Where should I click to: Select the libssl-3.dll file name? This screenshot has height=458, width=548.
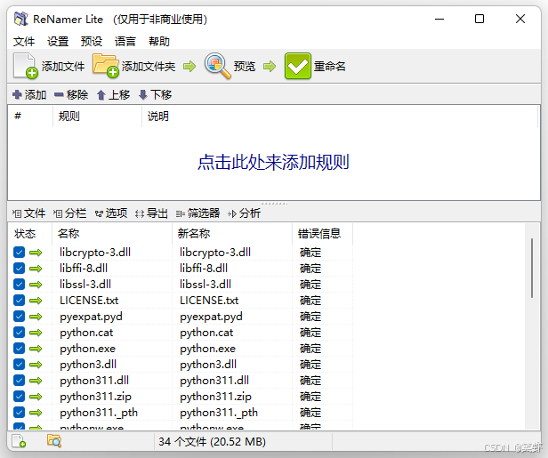tap(85, 285)
